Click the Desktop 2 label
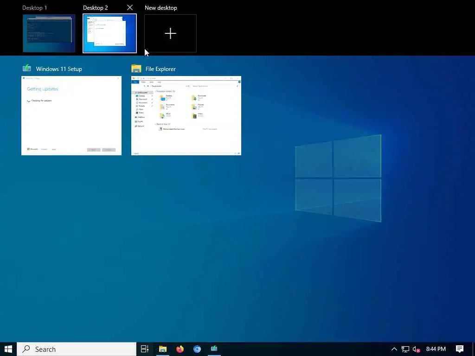 point(96,8)
